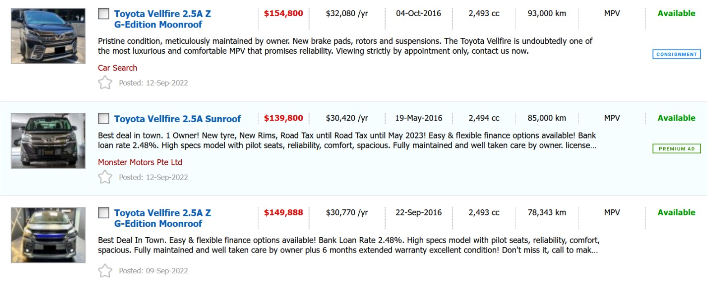Image resolution: width=722 pixels, height=281 pixels.
Task: Click the star icon beside Posted: 09-Sep-2022
Action: (105, 271)
